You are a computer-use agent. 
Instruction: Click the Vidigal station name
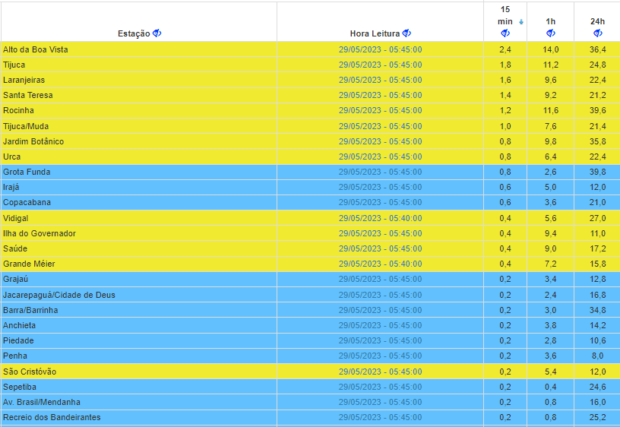pyautogui.click(x=16, y=218)
